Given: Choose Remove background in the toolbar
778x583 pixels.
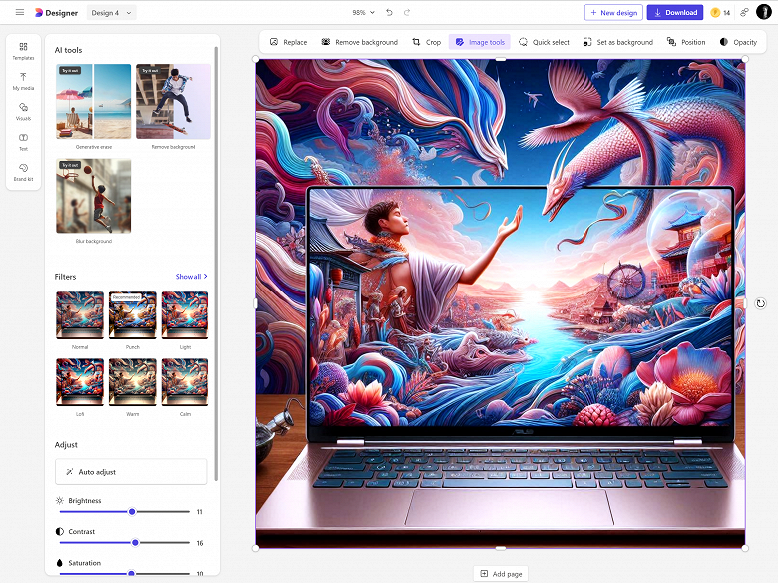Looking at the screenshot, I should (x=360, y=42).
